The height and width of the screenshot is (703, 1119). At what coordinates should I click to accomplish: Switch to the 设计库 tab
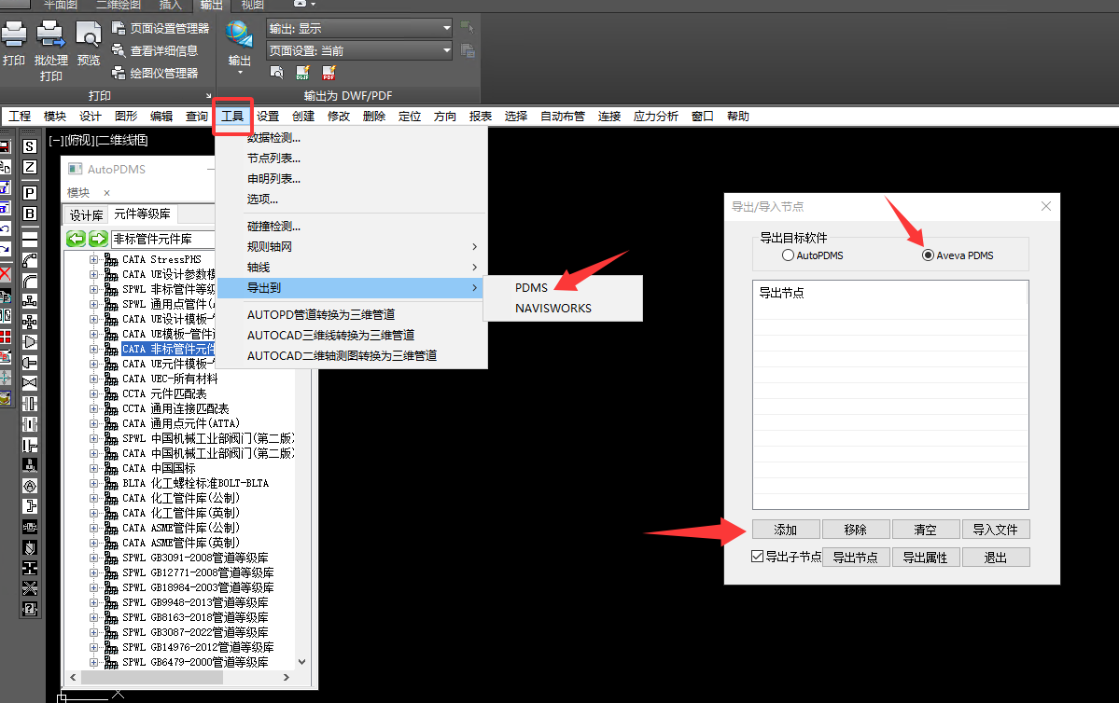[87, 215]
